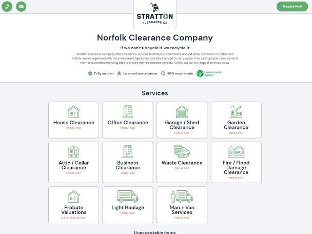Click the price under Light Haulage

128,213
